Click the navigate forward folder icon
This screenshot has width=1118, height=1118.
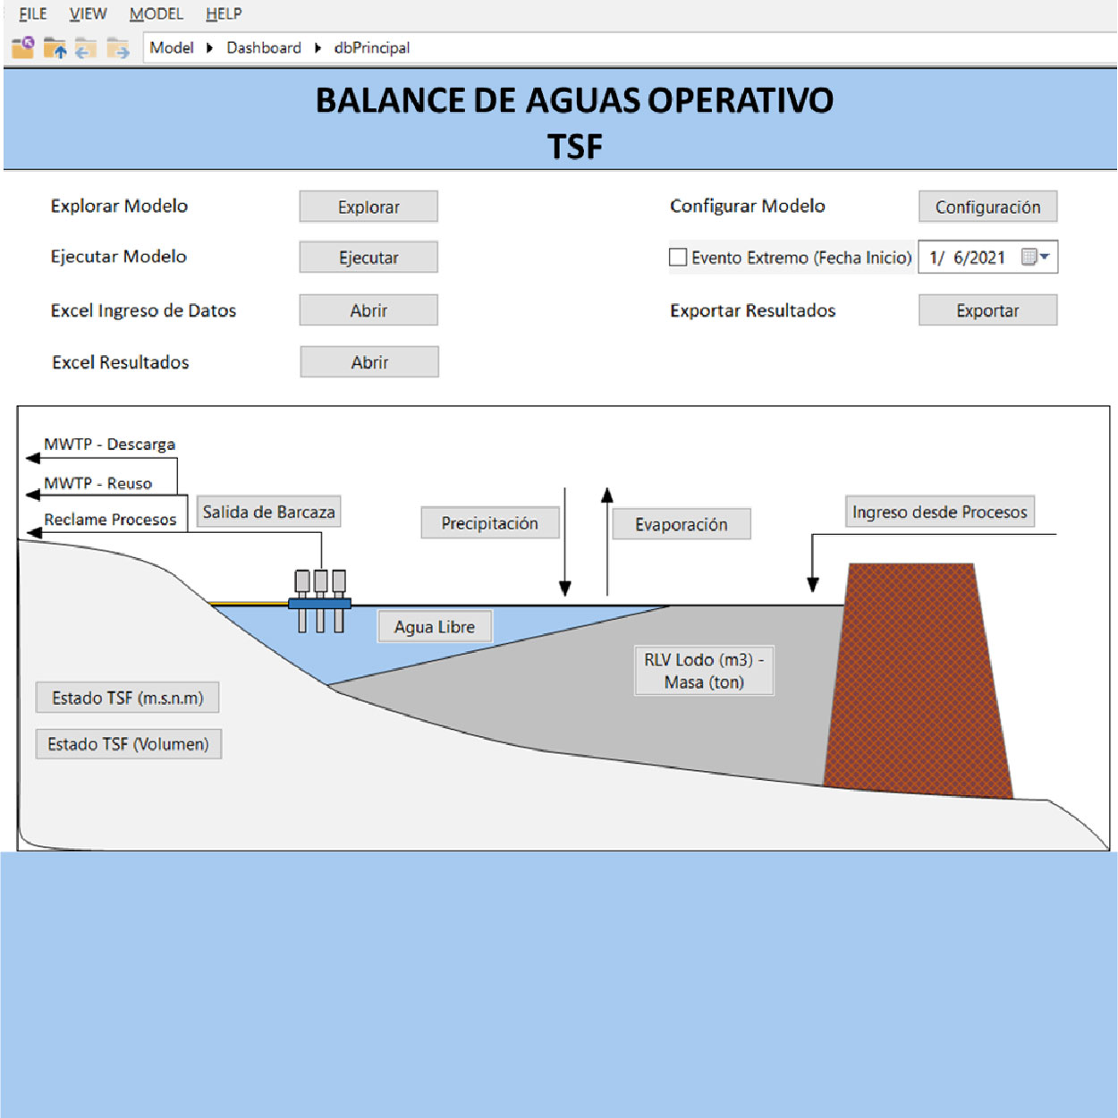[118, 48]
